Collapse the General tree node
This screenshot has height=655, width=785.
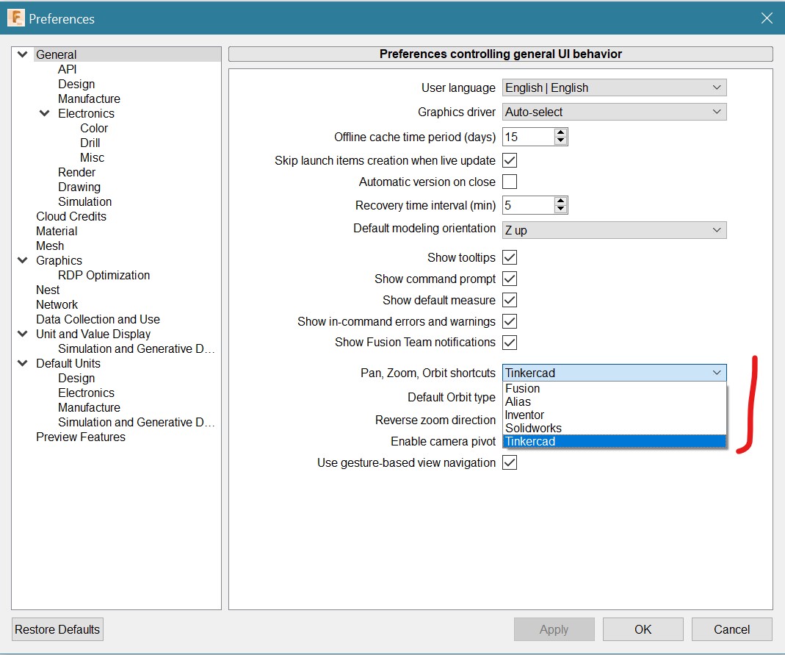tap(23, 54)
